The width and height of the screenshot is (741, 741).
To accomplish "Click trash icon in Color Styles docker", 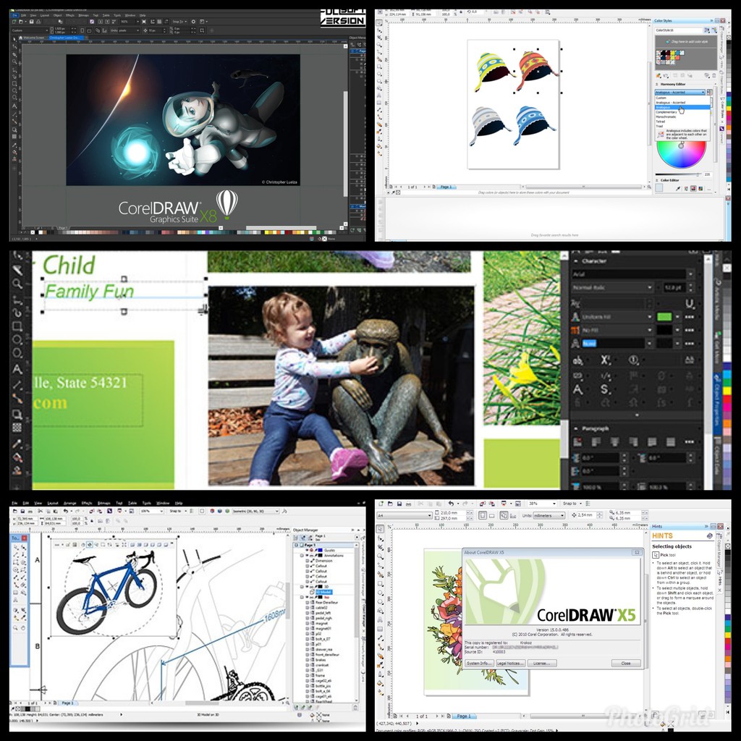I will pos(714,75).
